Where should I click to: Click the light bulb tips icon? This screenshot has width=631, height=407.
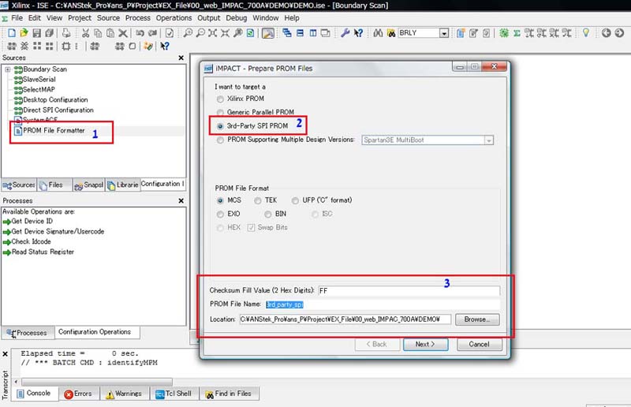point(586,32)
